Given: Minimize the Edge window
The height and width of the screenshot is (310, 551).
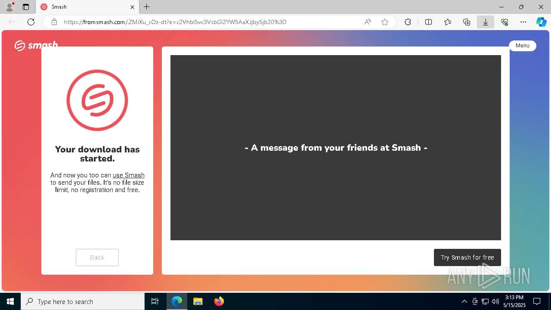Looking at the screenshot, I should pos(501,7).
